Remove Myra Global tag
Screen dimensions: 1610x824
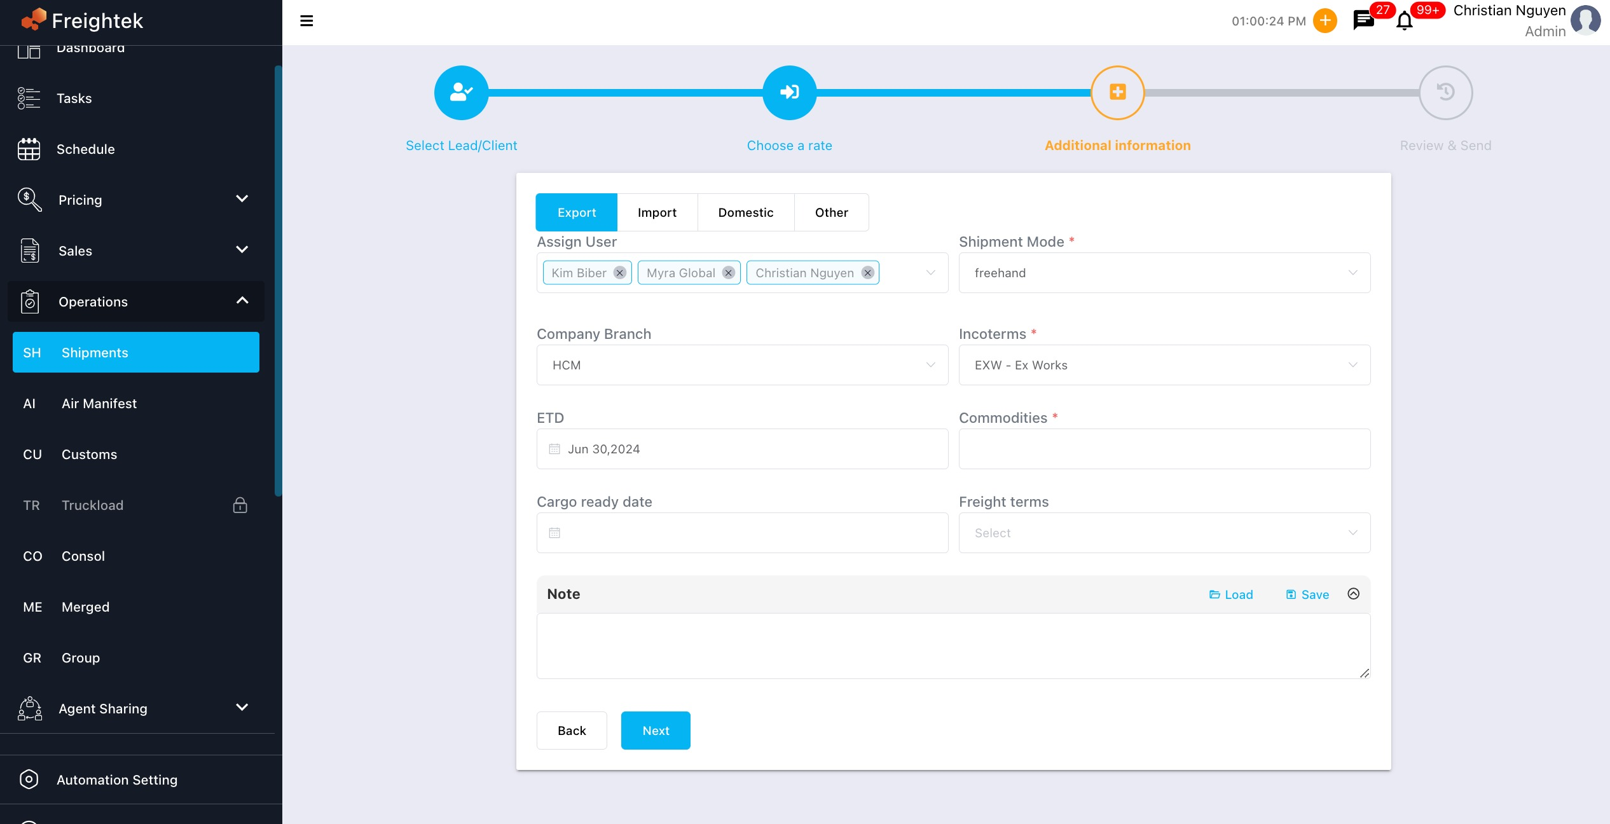[x=729, y=273]
